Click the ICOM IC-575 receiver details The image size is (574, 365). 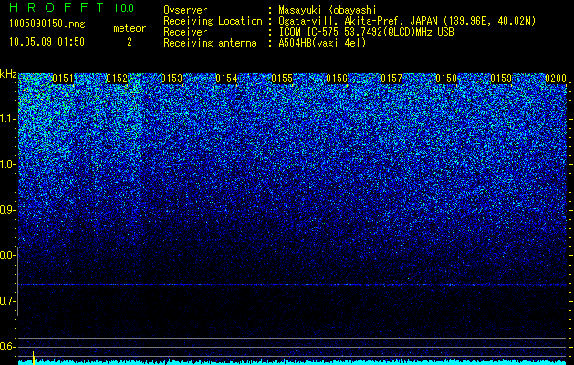click(x=366, y=32)
